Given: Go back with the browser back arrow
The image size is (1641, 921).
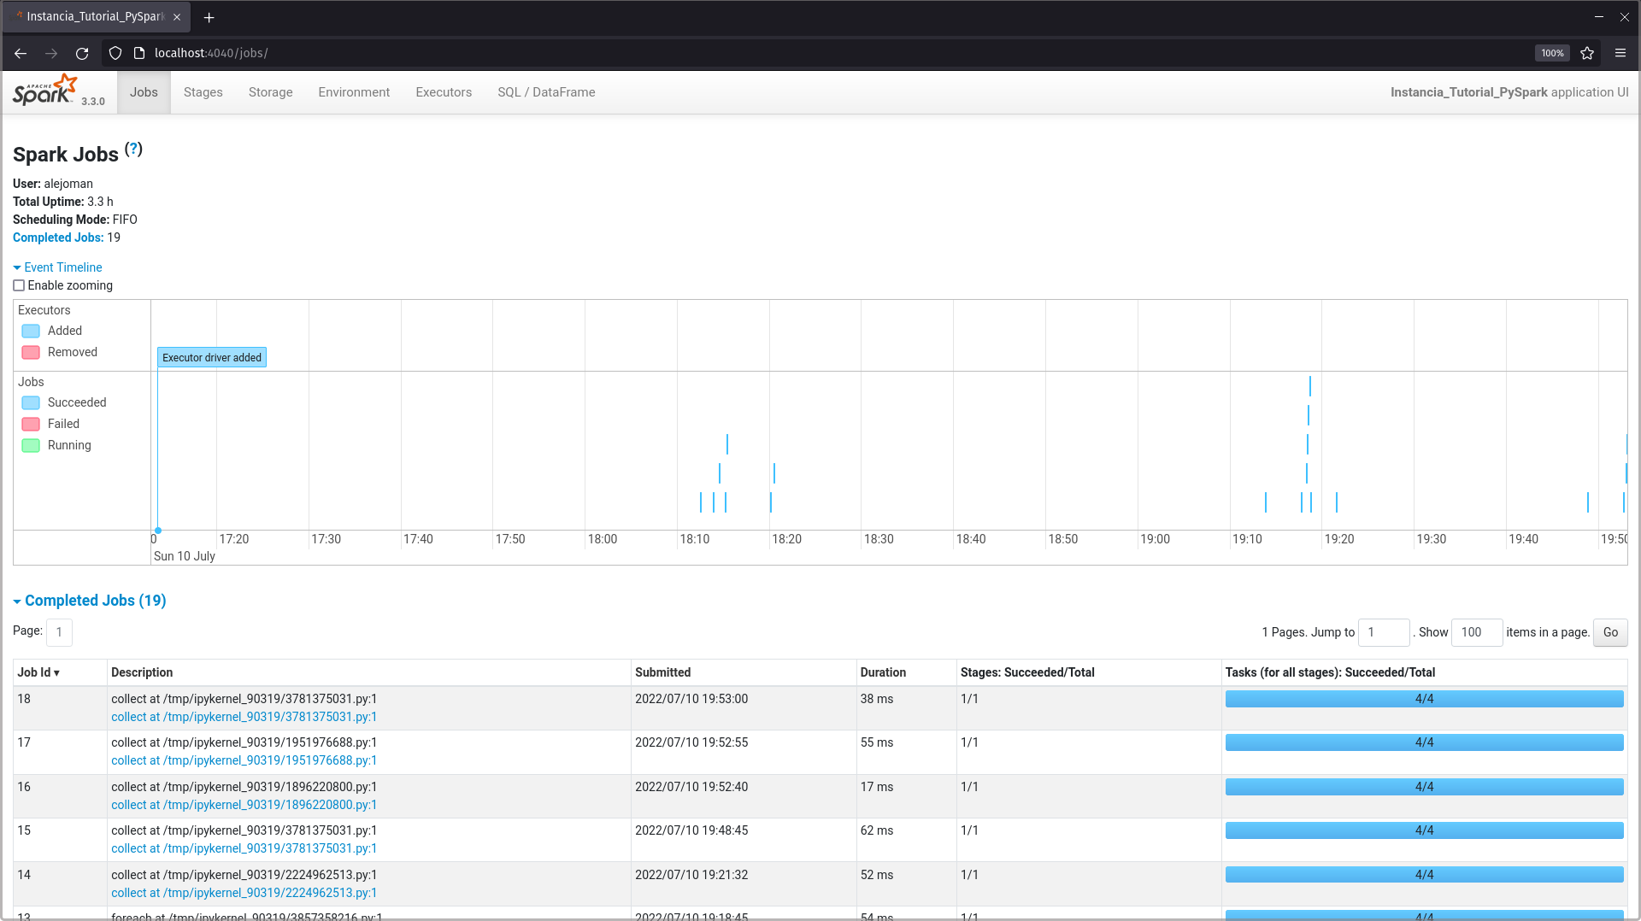Looking at the screenshot, I should (x=21, y=53).
